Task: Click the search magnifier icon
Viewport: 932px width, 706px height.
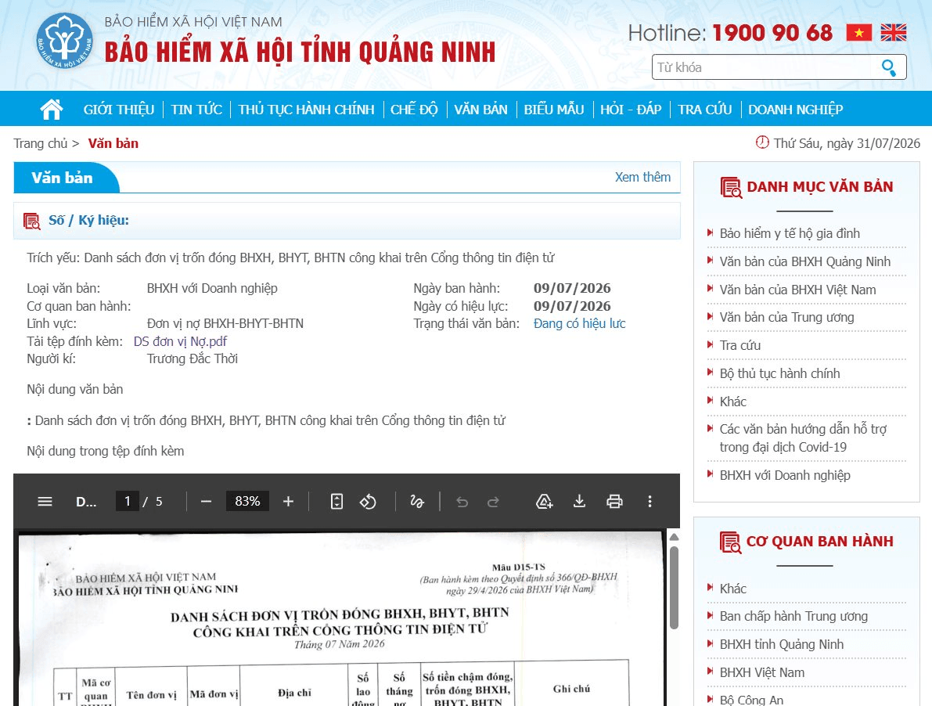Action: point(889,68)
